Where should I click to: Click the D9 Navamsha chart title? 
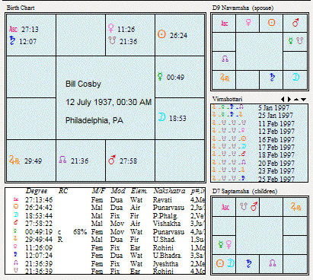[243, 8]
